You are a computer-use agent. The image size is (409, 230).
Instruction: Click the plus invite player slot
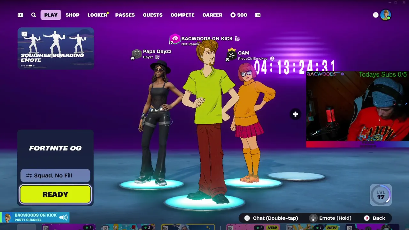pos(295,114)
